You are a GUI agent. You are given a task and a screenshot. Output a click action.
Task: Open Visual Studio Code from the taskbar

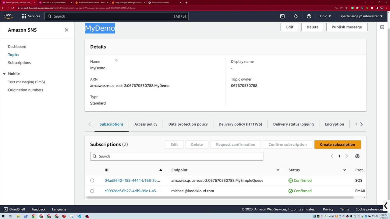tap(79, 216)
